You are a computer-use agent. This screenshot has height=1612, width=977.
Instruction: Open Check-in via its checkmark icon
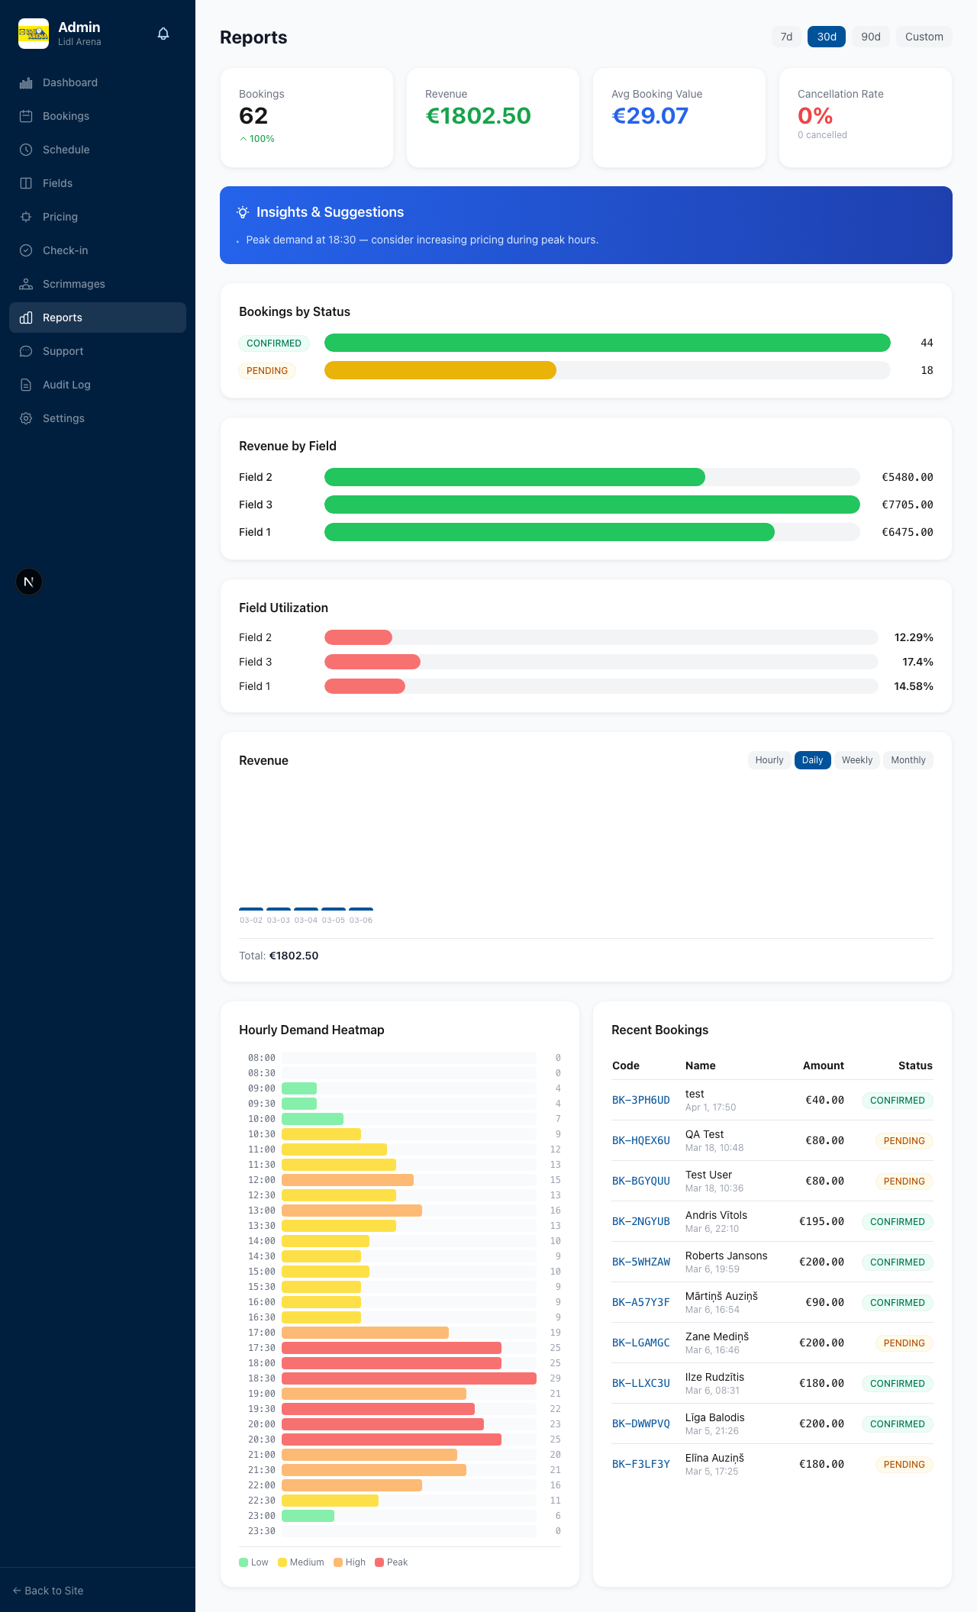click(x=26, y=250)
